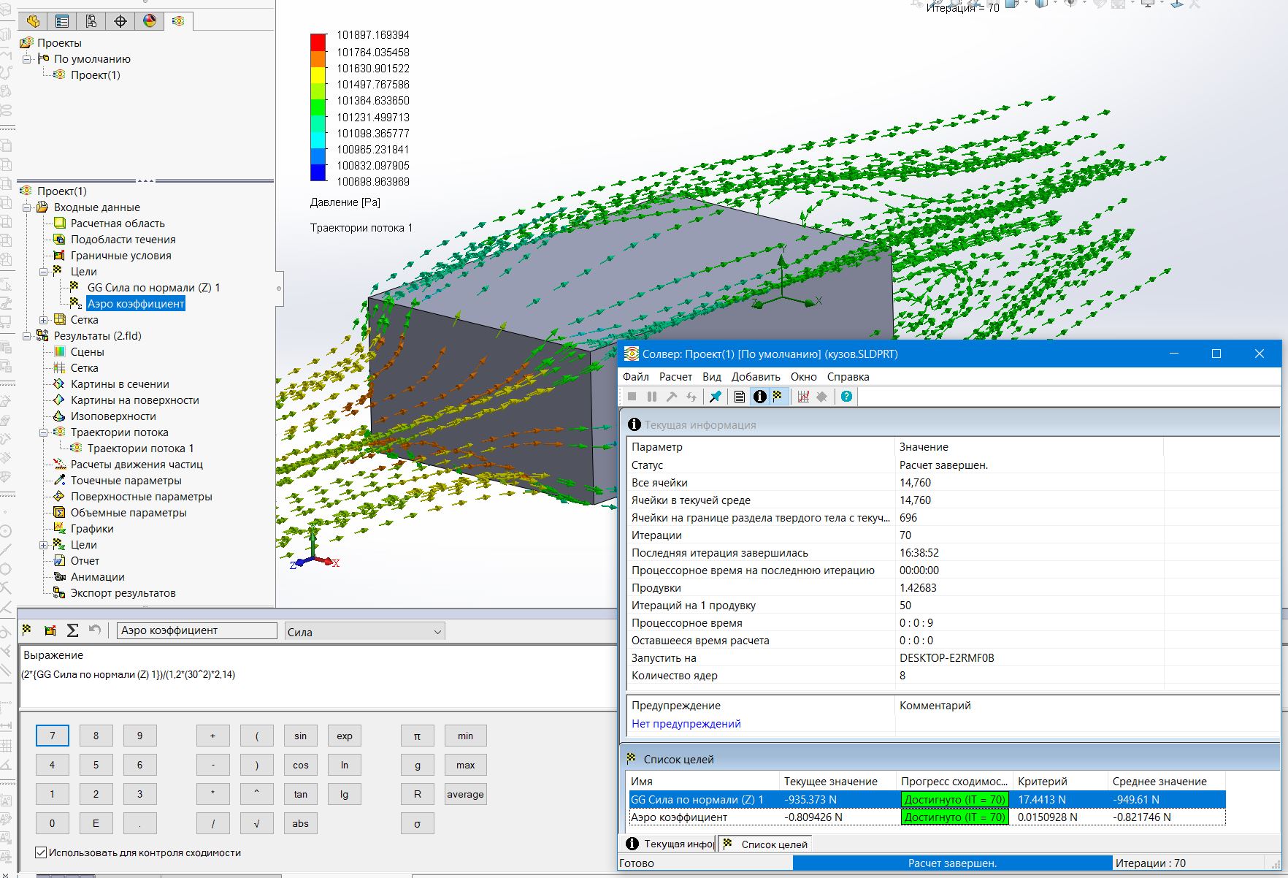Viewport: 1288px width, 878px height.
Task: Toggle the goals list flag icon in solver toolbar
Action: click(778, 397)
